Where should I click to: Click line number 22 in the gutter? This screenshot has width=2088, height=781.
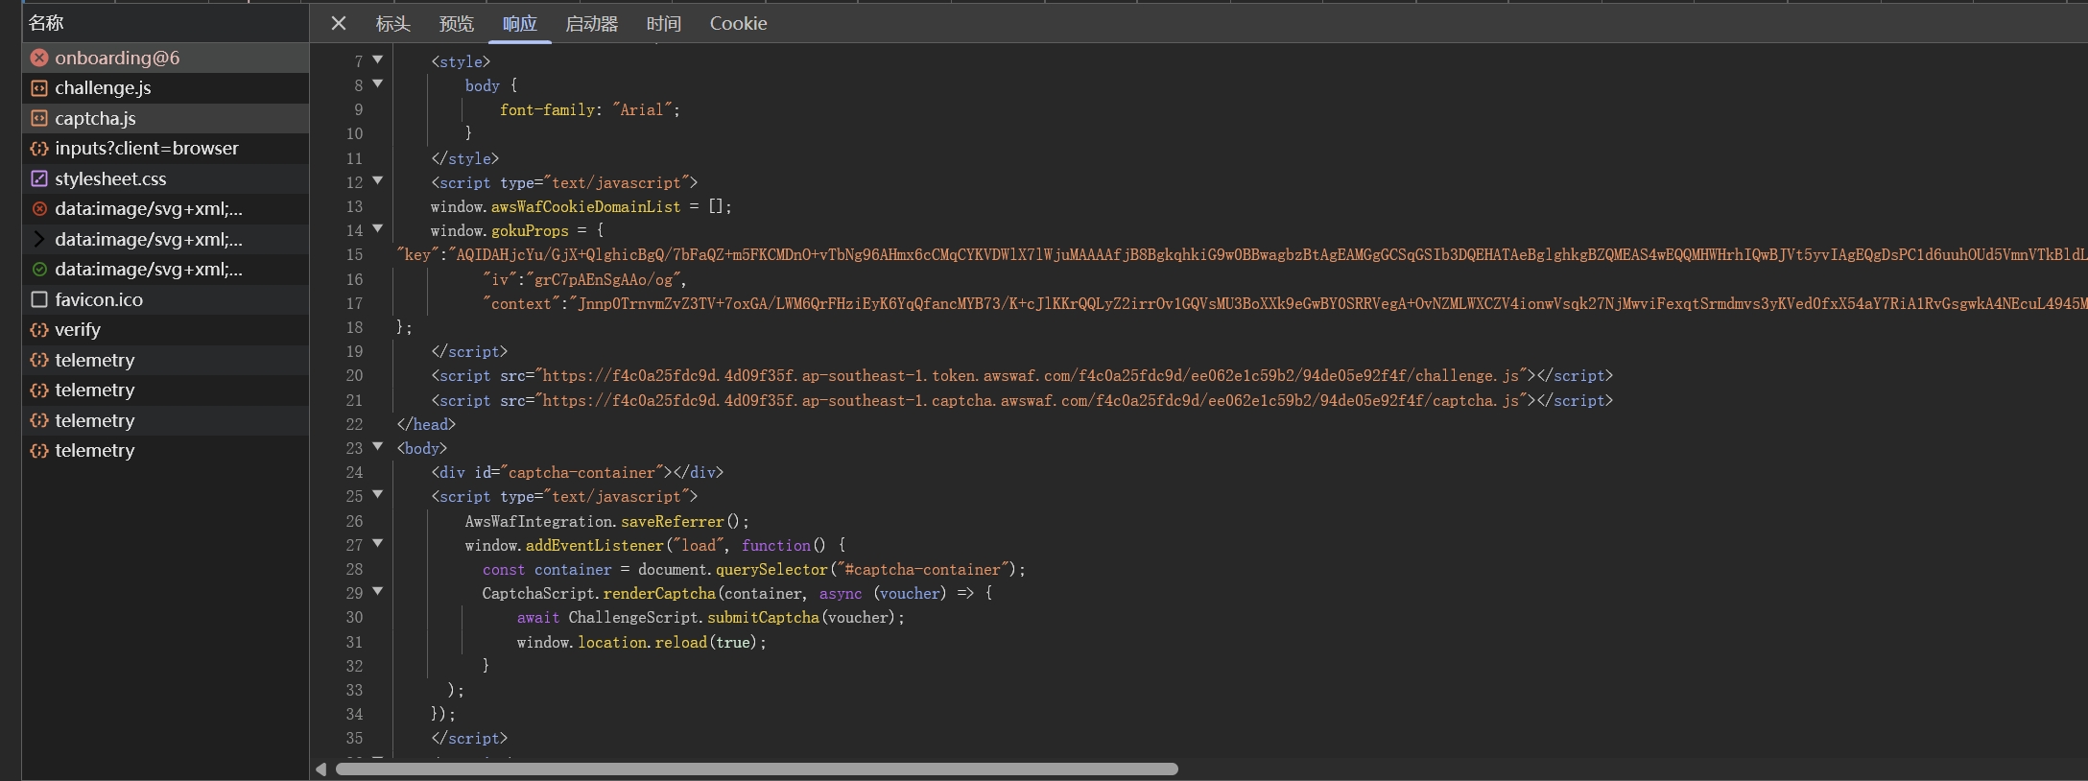click(x=355, y=424)
